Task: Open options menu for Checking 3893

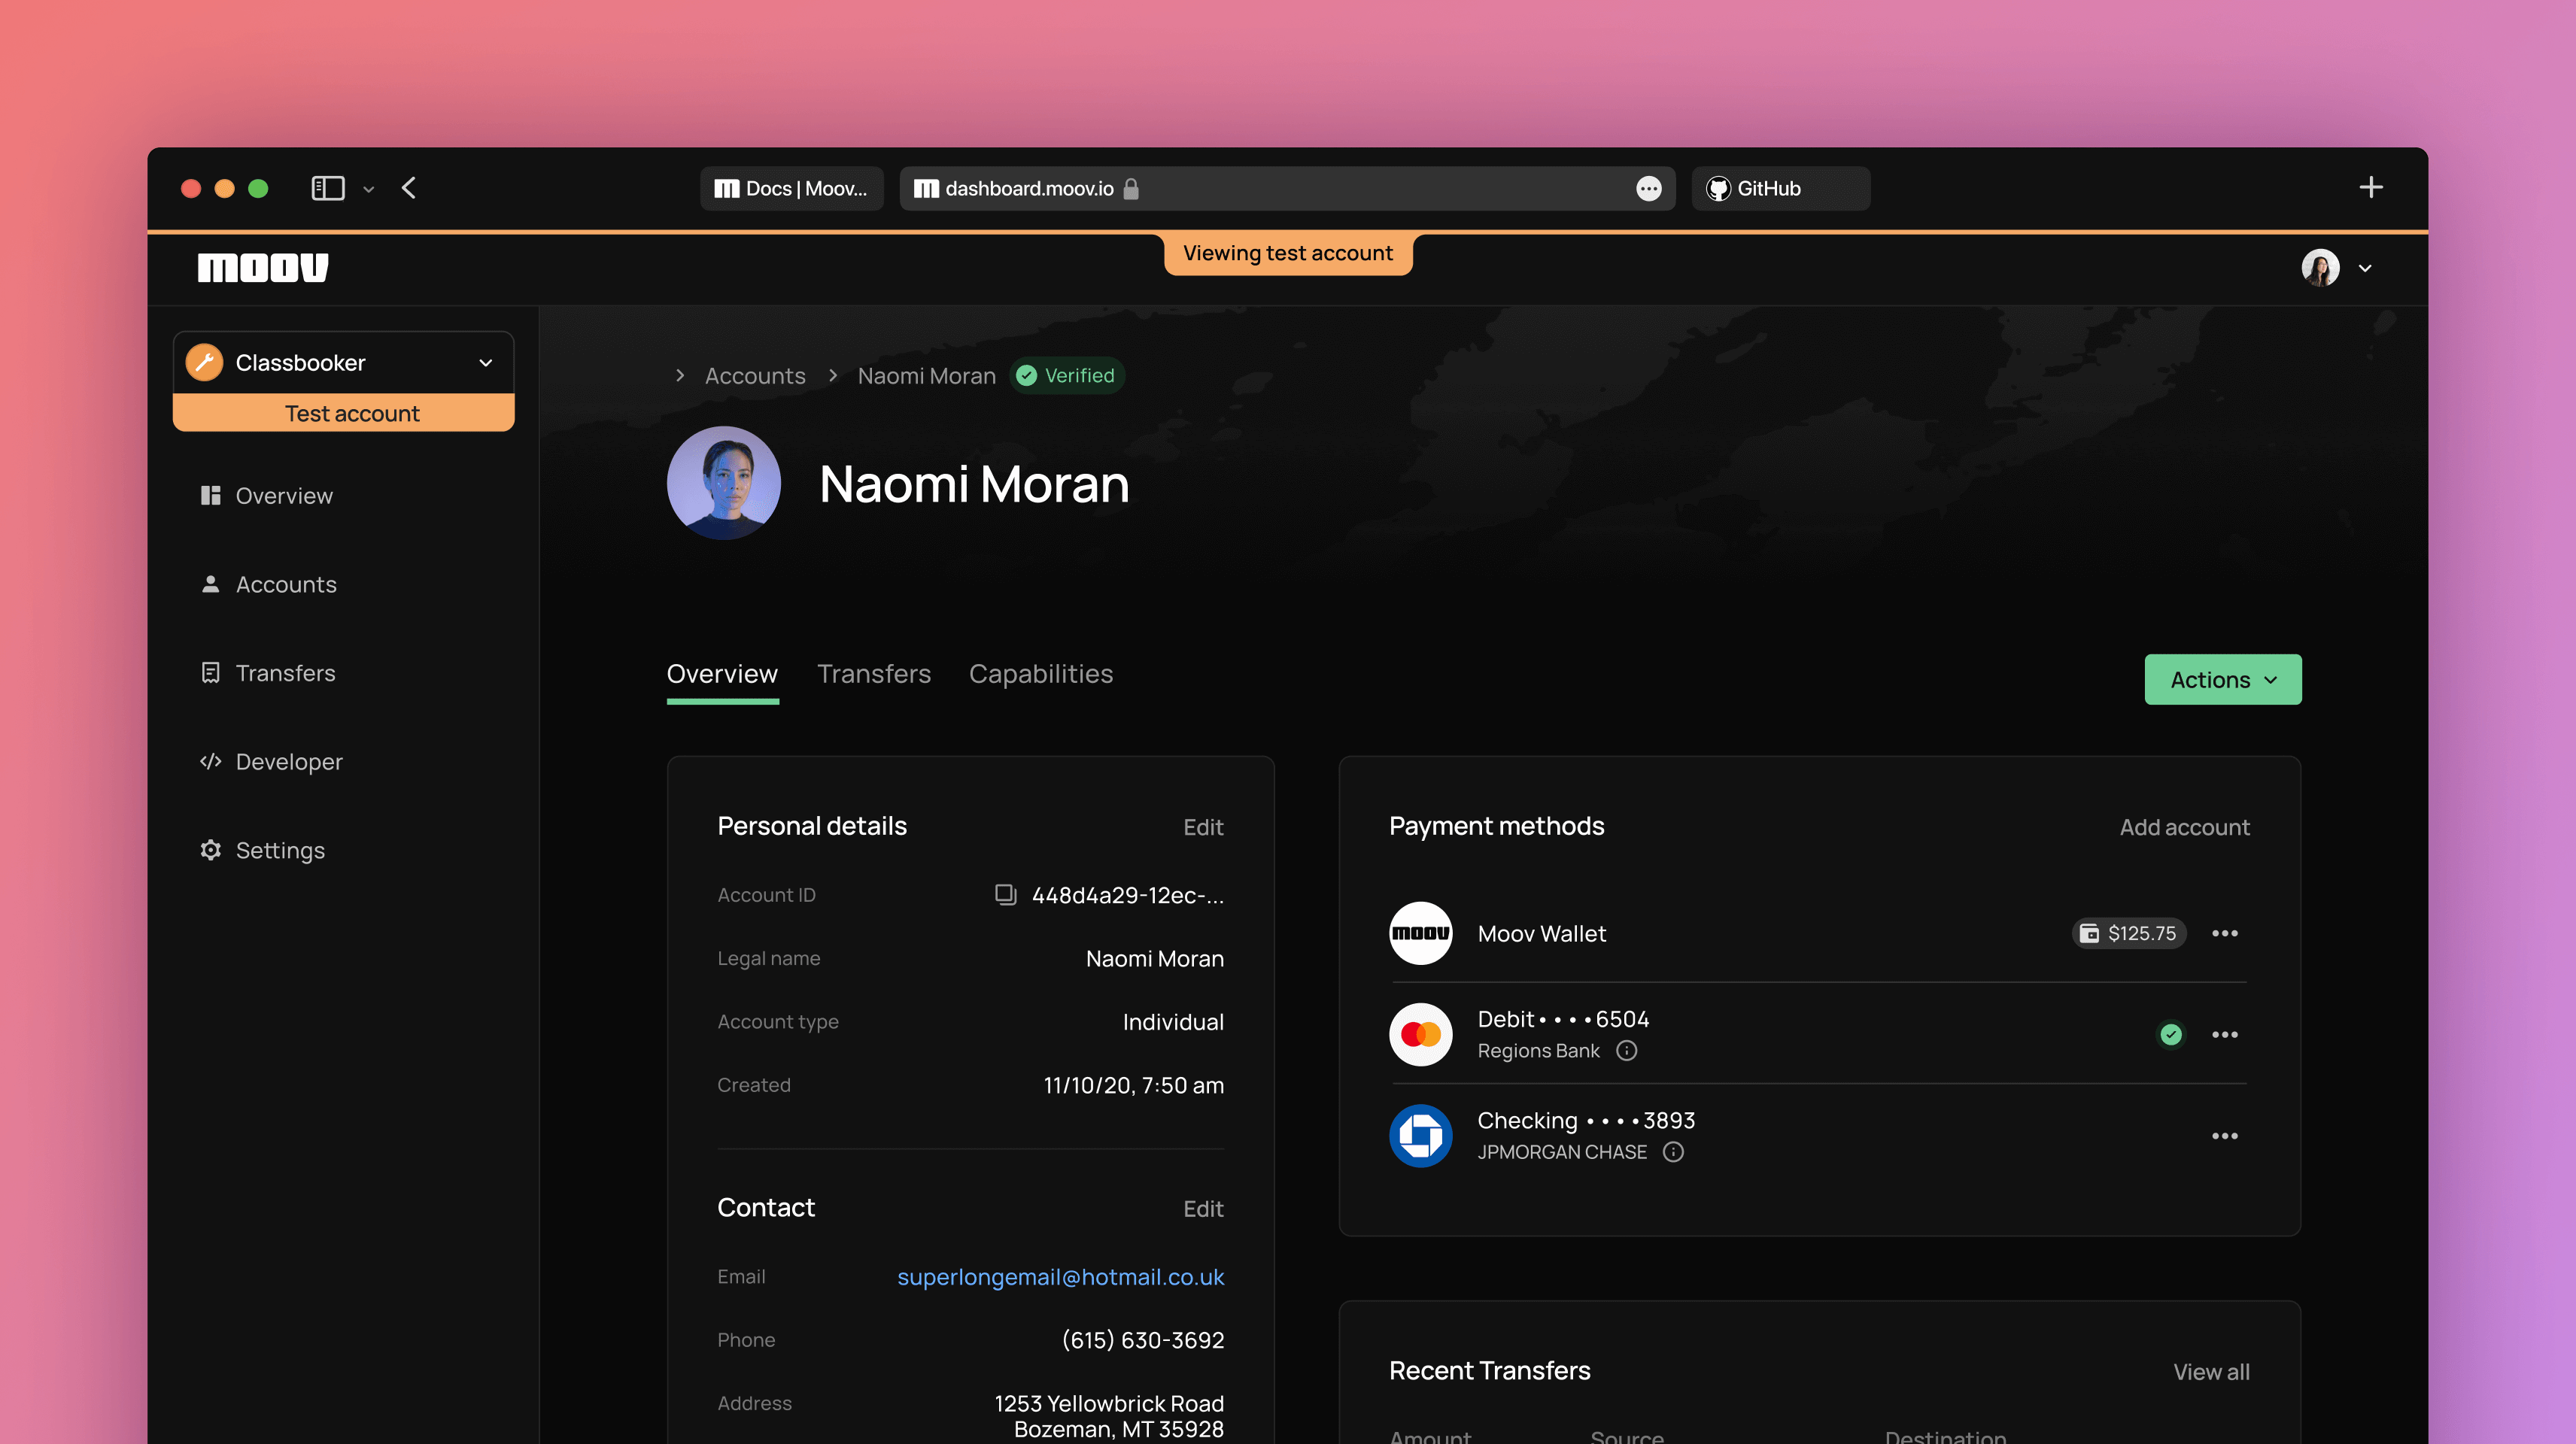Action: 2225,1135
